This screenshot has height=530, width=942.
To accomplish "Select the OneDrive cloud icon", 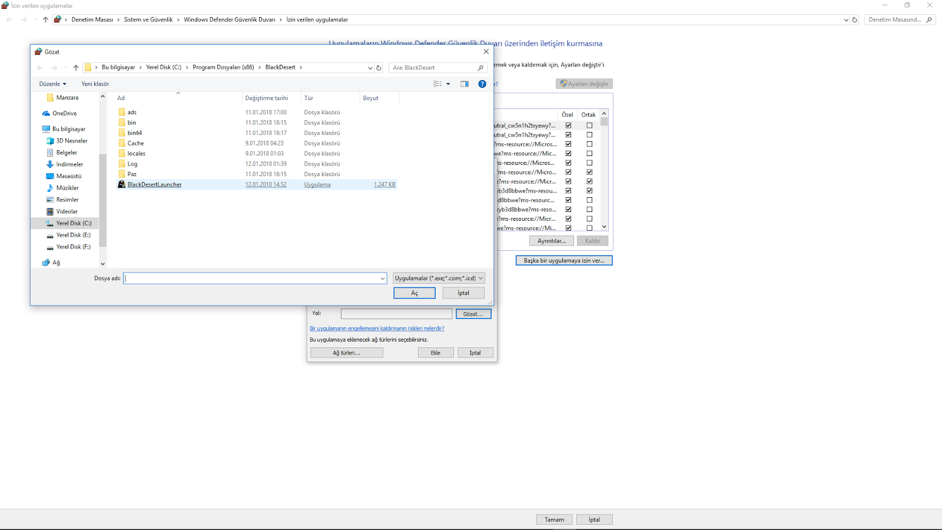I will point(46,113).
